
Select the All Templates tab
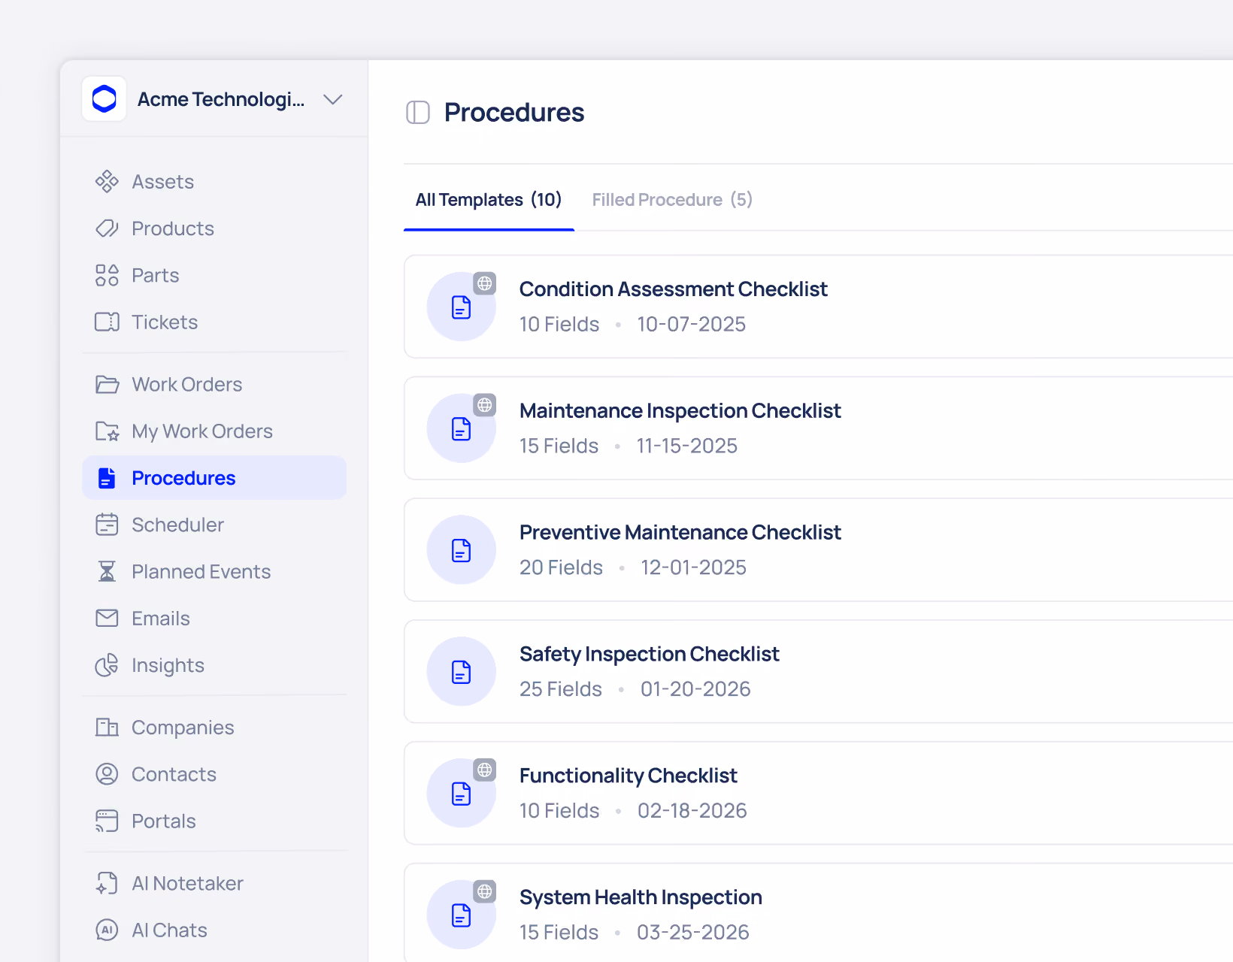click(x=489, y=200)
